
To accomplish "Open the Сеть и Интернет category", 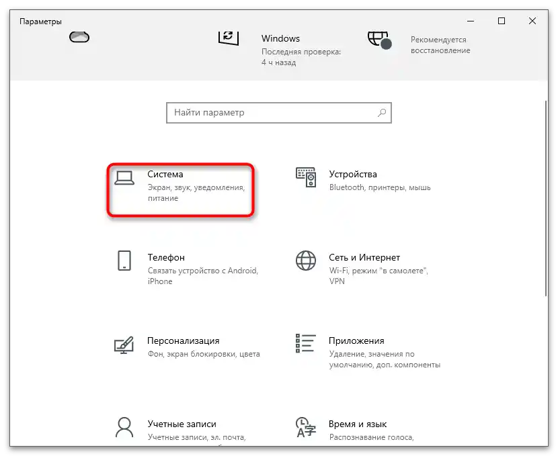I will click(362, 269).
